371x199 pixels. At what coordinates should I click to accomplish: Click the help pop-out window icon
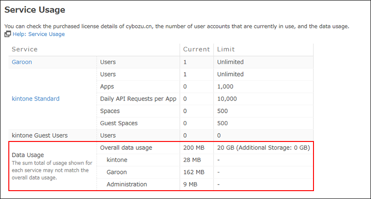(7, 34)
